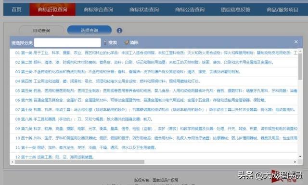
Task: Open the 首页 menu item
Action: pos(16,10)
